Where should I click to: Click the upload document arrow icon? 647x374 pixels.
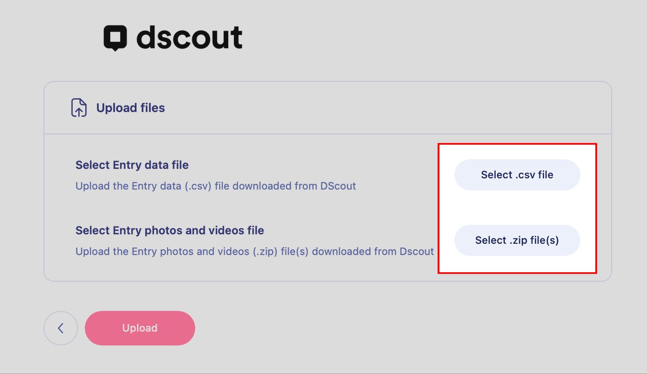point(79,108)
